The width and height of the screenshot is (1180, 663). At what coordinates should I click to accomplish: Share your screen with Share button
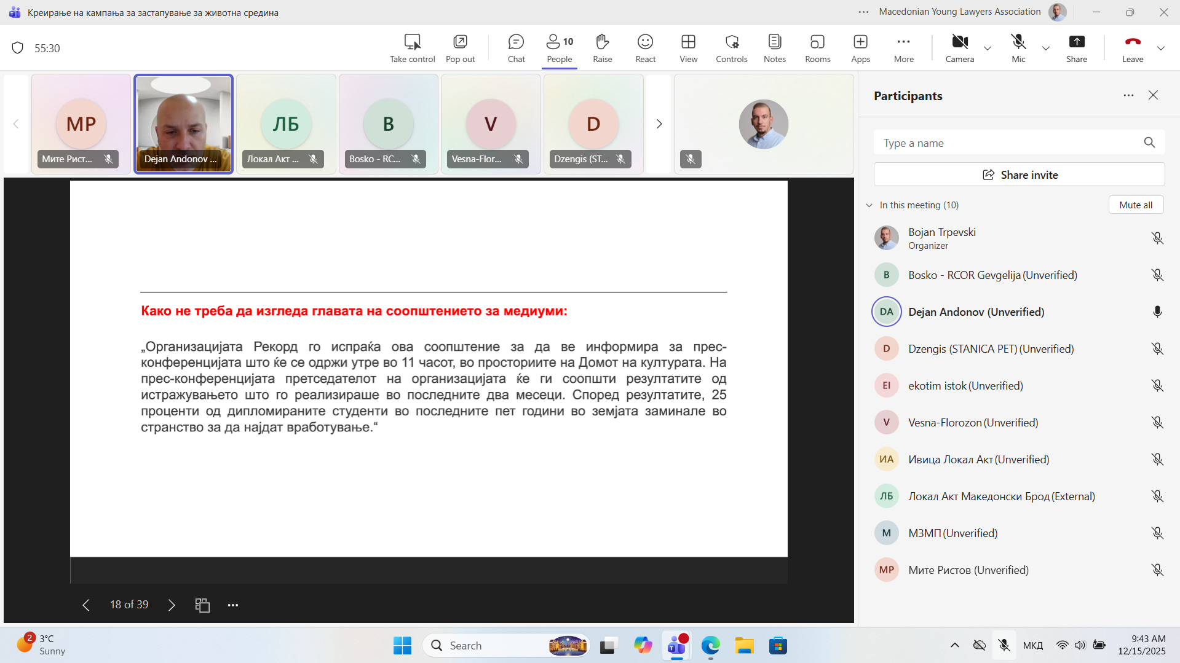1076,49
